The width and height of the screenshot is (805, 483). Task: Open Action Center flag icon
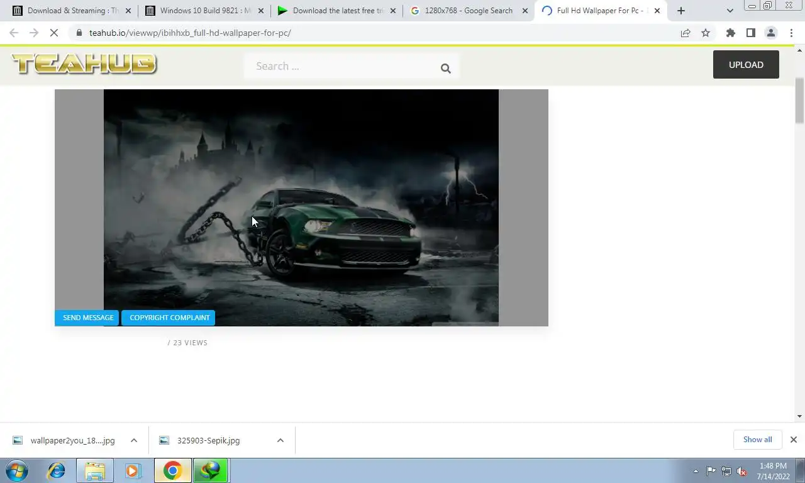(711, 471)
